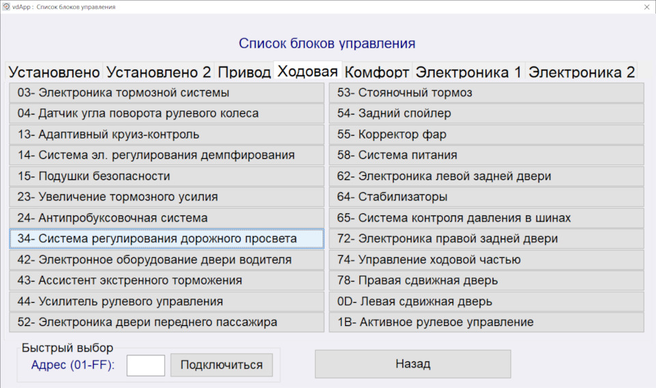Select 13- Адаптивный круиз-контроль block
The image size is (656, 388).
(167, 135)
